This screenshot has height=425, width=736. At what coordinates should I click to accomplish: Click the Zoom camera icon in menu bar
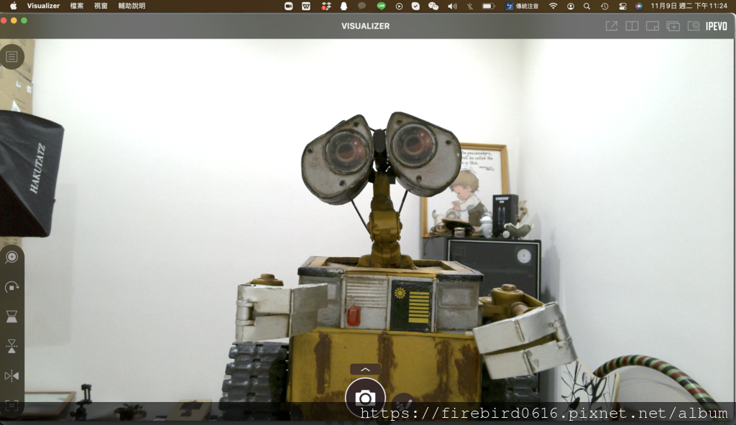(289, 6)
